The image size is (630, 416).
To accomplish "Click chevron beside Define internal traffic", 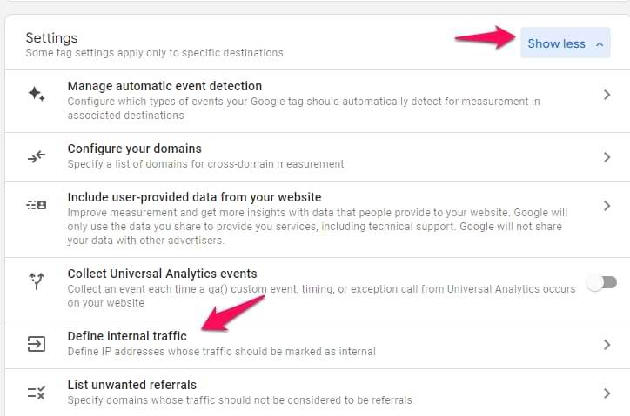I will coord(607,345).
